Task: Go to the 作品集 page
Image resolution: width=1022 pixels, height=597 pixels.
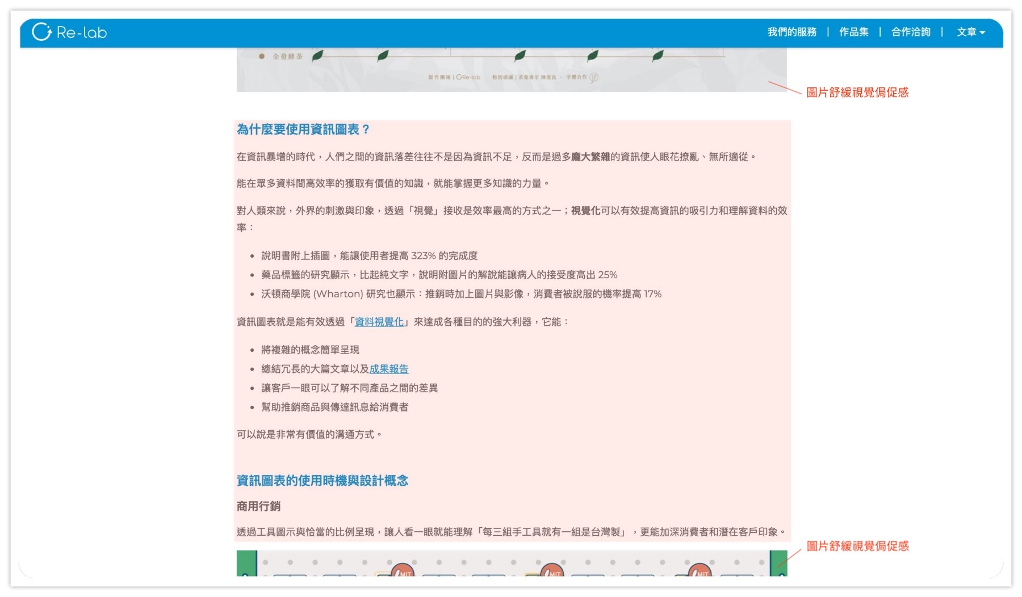Action: [x=853, y=32]
